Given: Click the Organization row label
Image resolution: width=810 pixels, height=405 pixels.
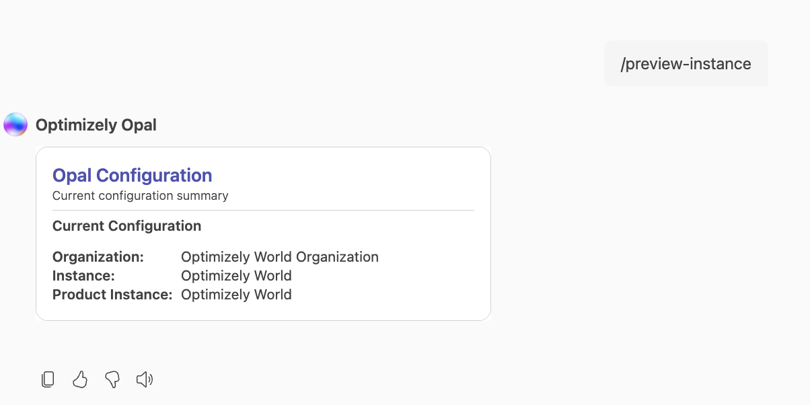Looking at the screenshot, I should tap(98, 256).
